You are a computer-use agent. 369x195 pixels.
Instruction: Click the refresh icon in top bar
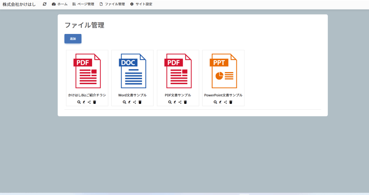tap(44, 4)
